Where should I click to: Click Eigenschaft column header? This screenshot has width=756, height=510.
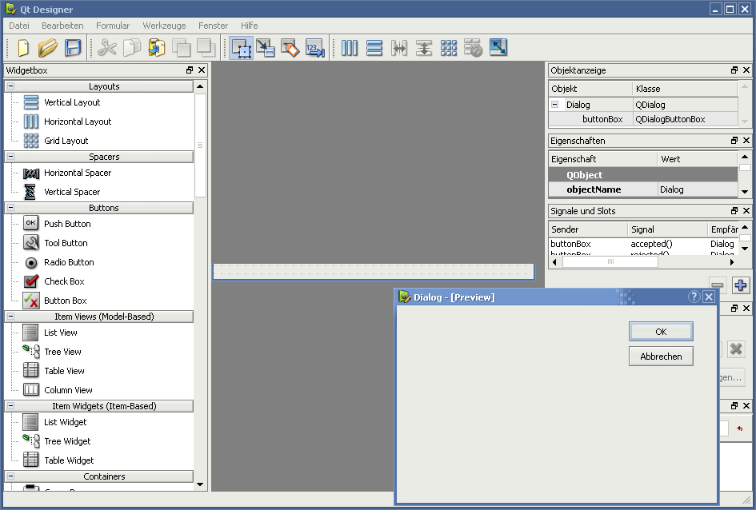602,159
